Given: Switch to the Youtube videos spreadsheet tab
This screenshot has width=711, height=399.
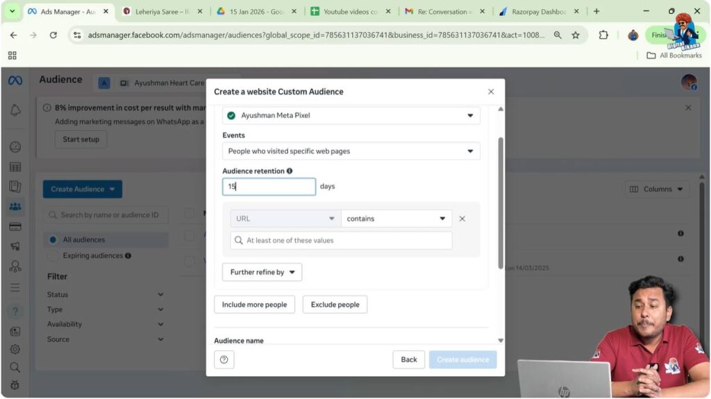Looking at the screenshot, I should pyautogui.click(x=350, y=11).
